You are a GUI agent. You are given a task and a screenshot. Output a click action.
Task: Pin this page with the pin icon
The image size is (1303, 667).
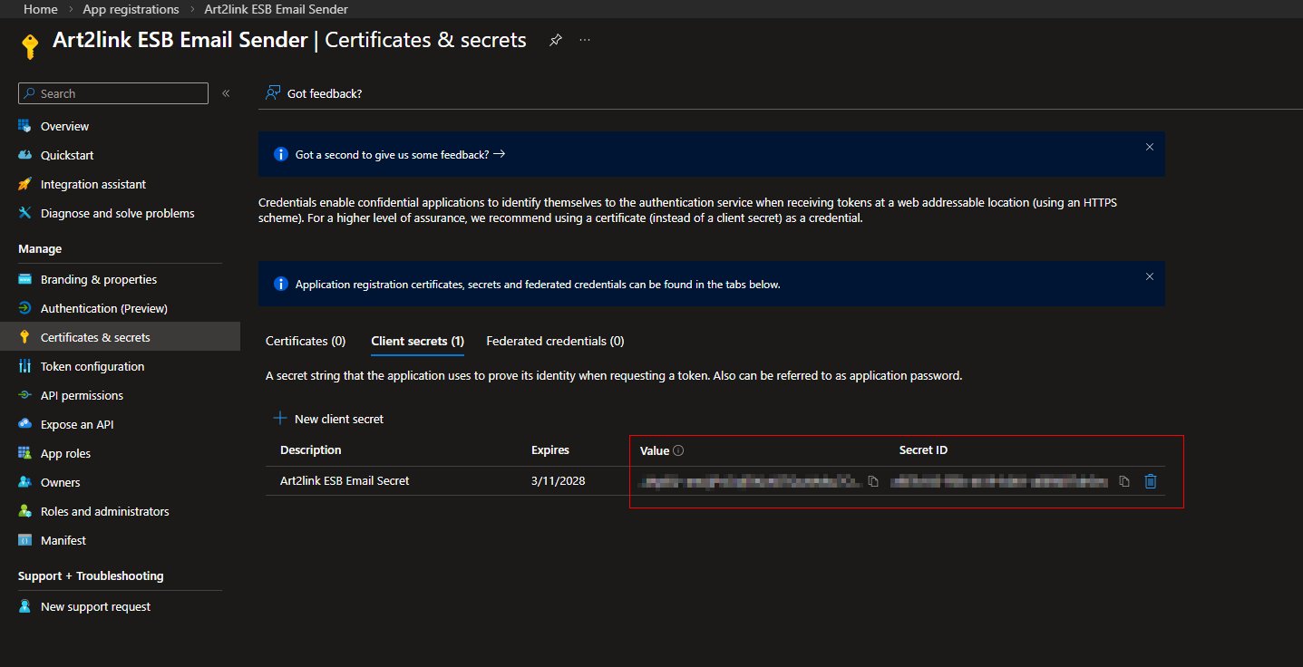(555, 40)
